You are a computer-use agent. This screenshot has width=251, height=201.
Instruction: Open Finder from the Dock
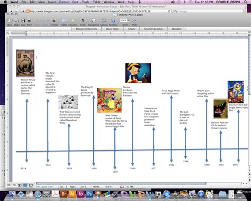click(x=12, y=194)
